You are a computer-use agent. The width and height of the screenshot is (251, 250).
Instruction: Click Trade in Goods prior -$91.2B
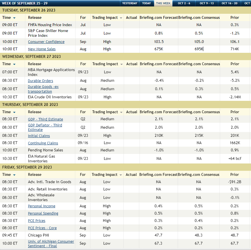coord(234,182)
